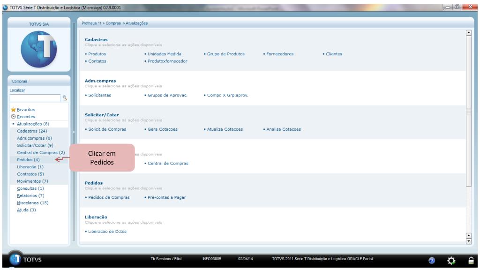The image size is (480, 270).
Task: Select Contratos (5) in sidebar
Action: (x=30, y=174)
